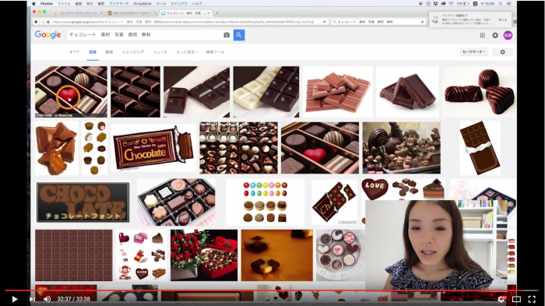Click the red video progress bar
Image resolution: width=545 pixels, height=306 pixels.
click(264, 290)
